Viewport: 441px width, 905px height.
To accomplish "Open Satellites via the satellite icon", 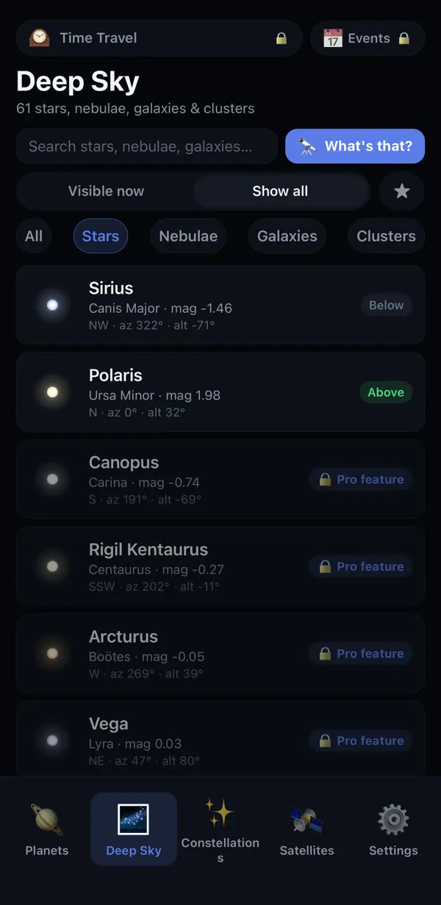I will (306, 820).
